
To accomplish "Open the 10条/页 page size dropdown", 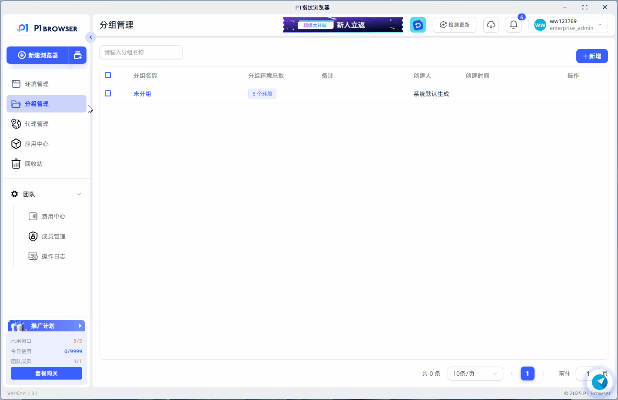I will [475, 374].
